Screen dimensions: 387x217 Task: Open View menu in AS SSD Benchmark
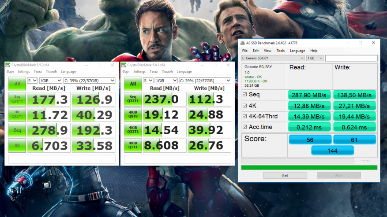tap(267, 51)
